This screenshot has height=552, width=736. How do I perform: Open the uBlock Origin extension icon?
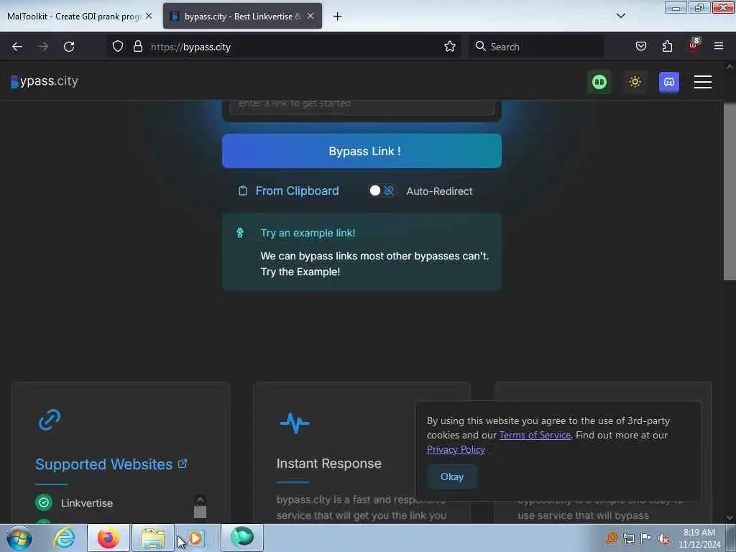click(694, 45)
